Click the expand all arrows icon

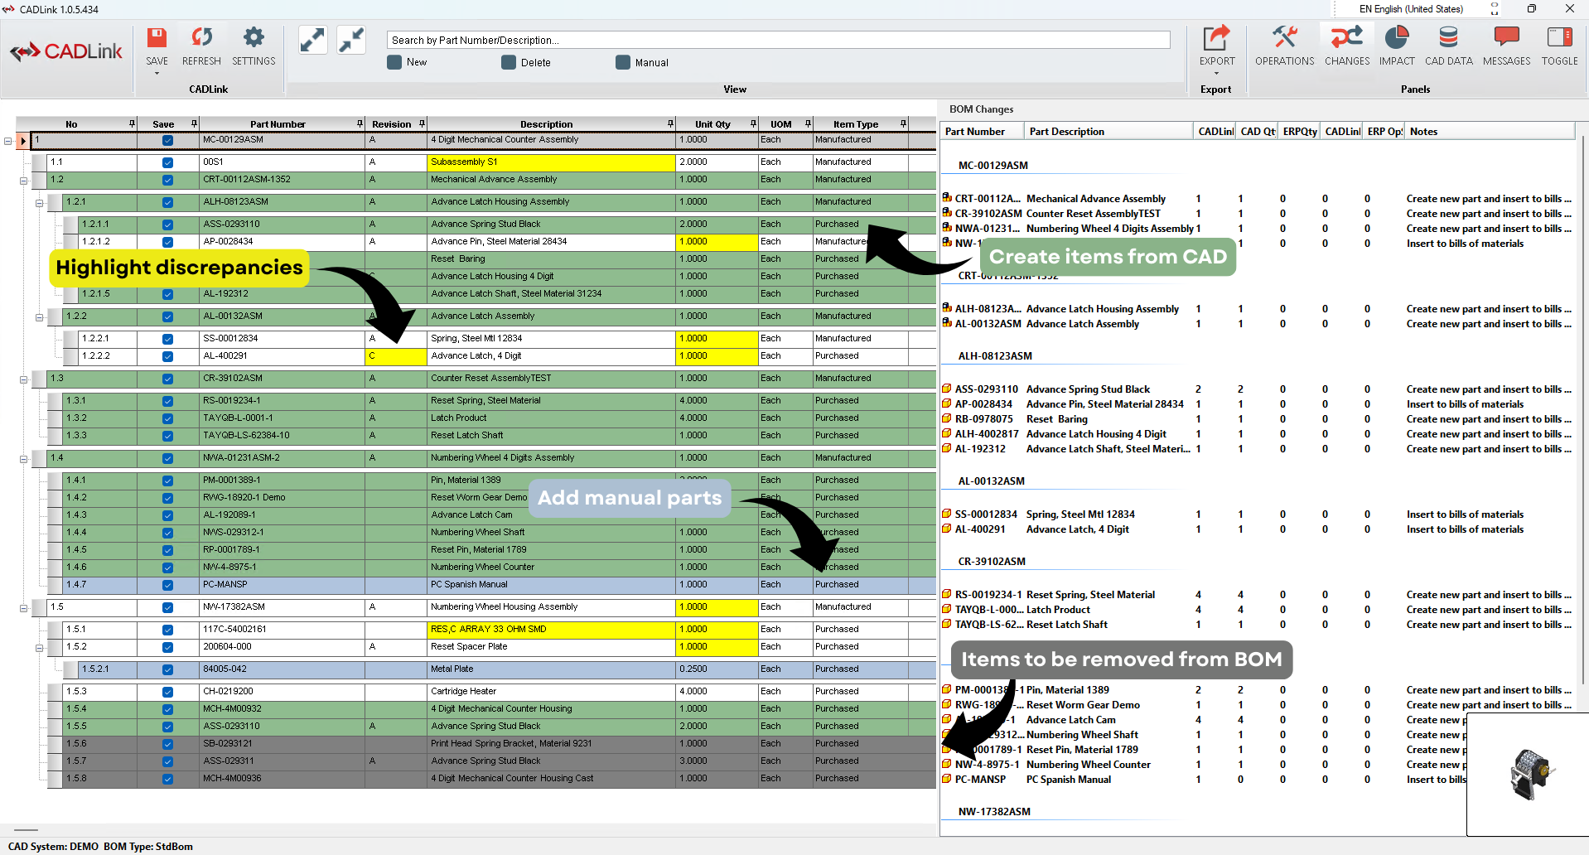click(x=312, y=40)
